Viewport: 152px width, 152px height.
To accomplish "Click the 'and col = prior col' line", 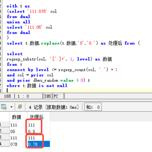I will (x=30, y=75).
